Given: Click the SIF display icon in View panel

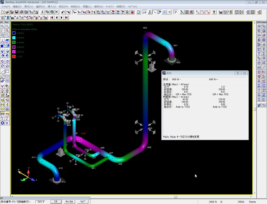Looking at the screenshot, I should pyautogui.click(x=7, y=118).
